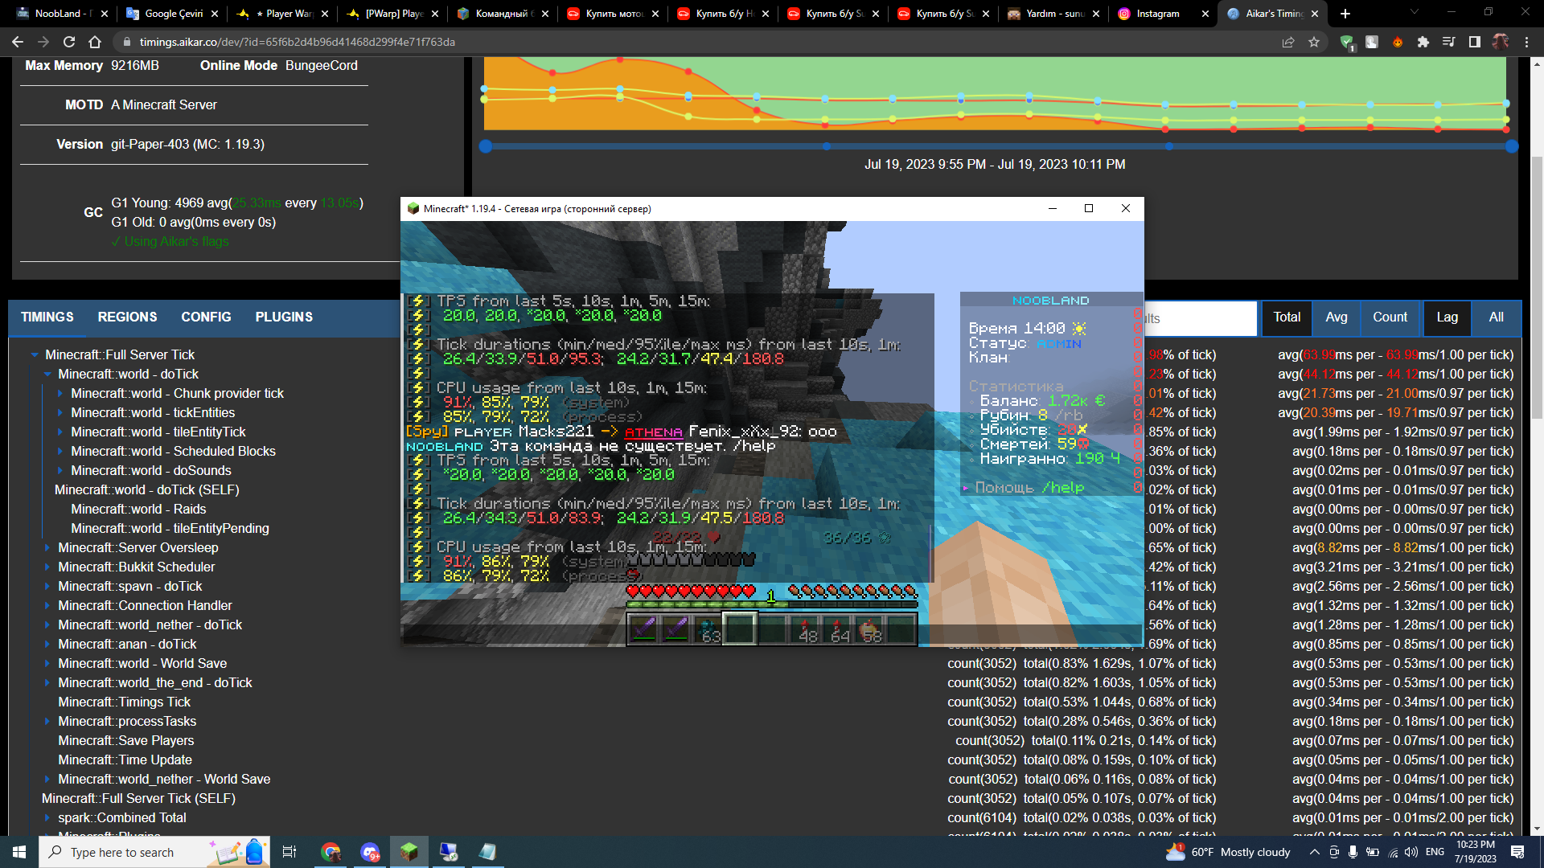Viewport: 1544px width, 868px height.
Task: Open the notepad taskbar app
Action: pos(487,852)
